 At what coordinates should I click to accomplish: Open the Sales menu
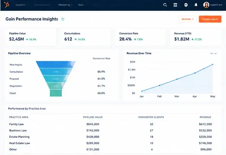tap(82, 5)
